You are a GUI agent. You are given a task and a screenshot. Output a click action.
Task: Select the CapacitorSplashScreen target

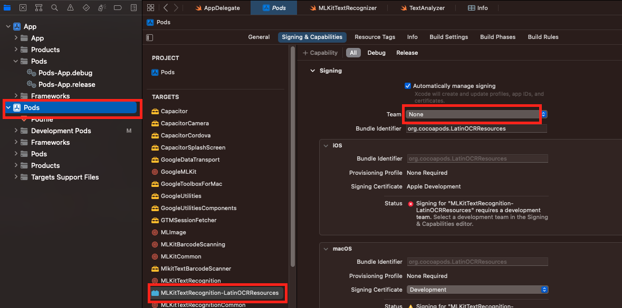click(188, 147)
